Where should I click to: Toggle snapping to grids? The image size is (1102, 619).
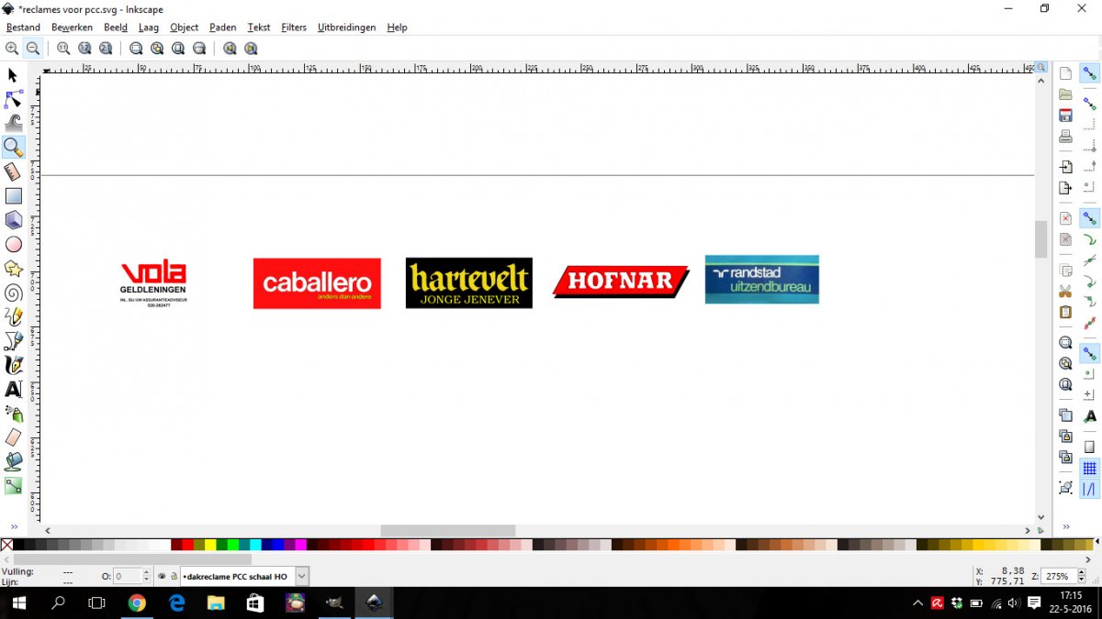(x=1090, y=469)
